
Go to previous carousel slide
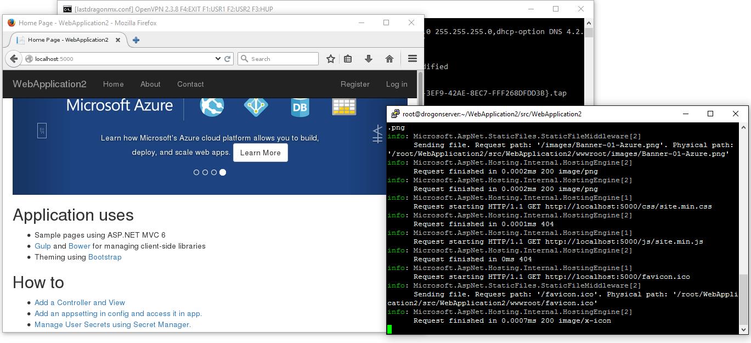(42, 131)
